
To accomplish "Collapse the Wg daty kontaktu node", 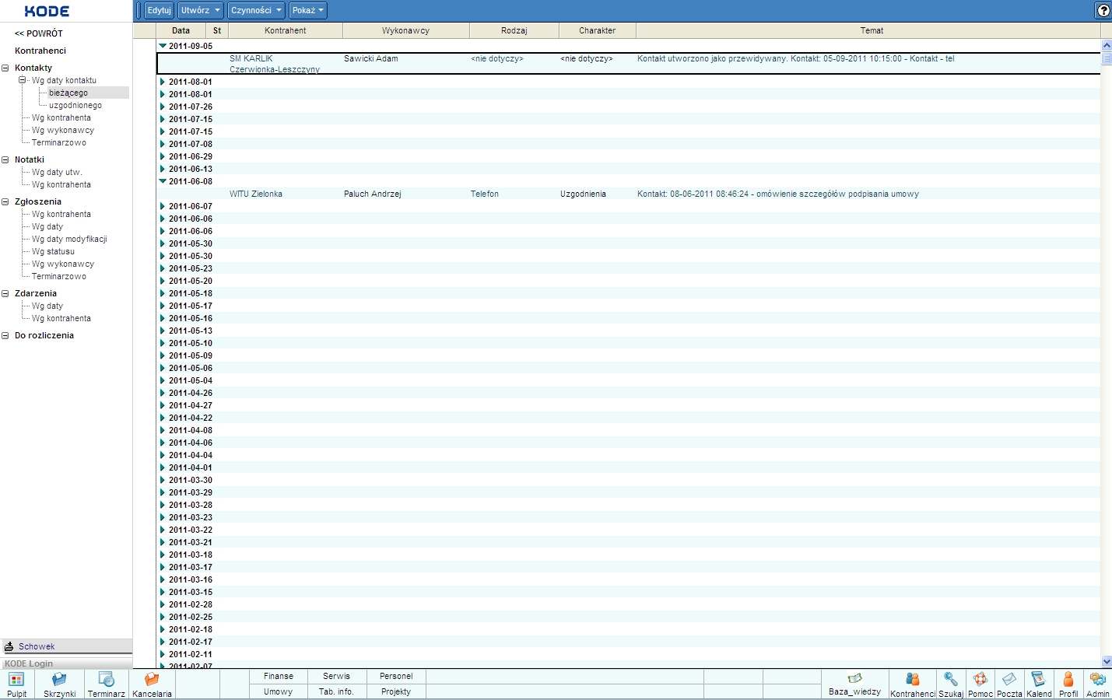I will point(23,80).
